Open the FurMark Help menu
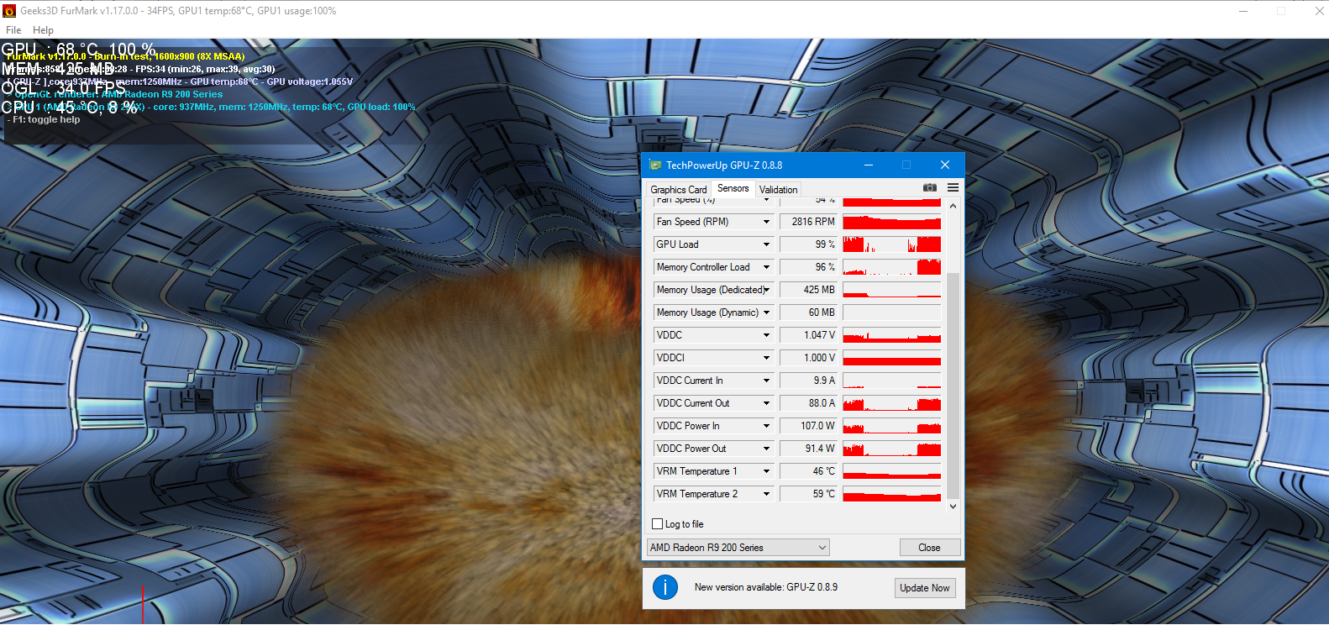This screenshot has height=625, width=1329. 43,30
